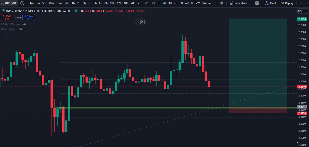Open the candlestick chart type selector
The image size is (309, 147).
pyautogui.click(x=222, y=3)
